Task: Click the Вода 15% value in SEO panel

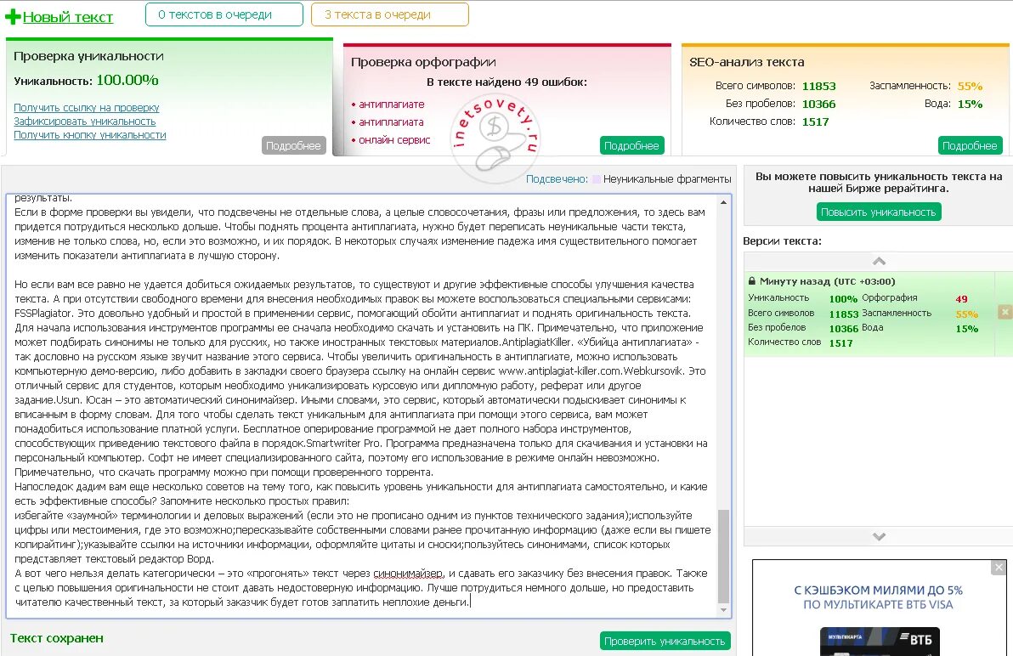Action: coord(970,104)
